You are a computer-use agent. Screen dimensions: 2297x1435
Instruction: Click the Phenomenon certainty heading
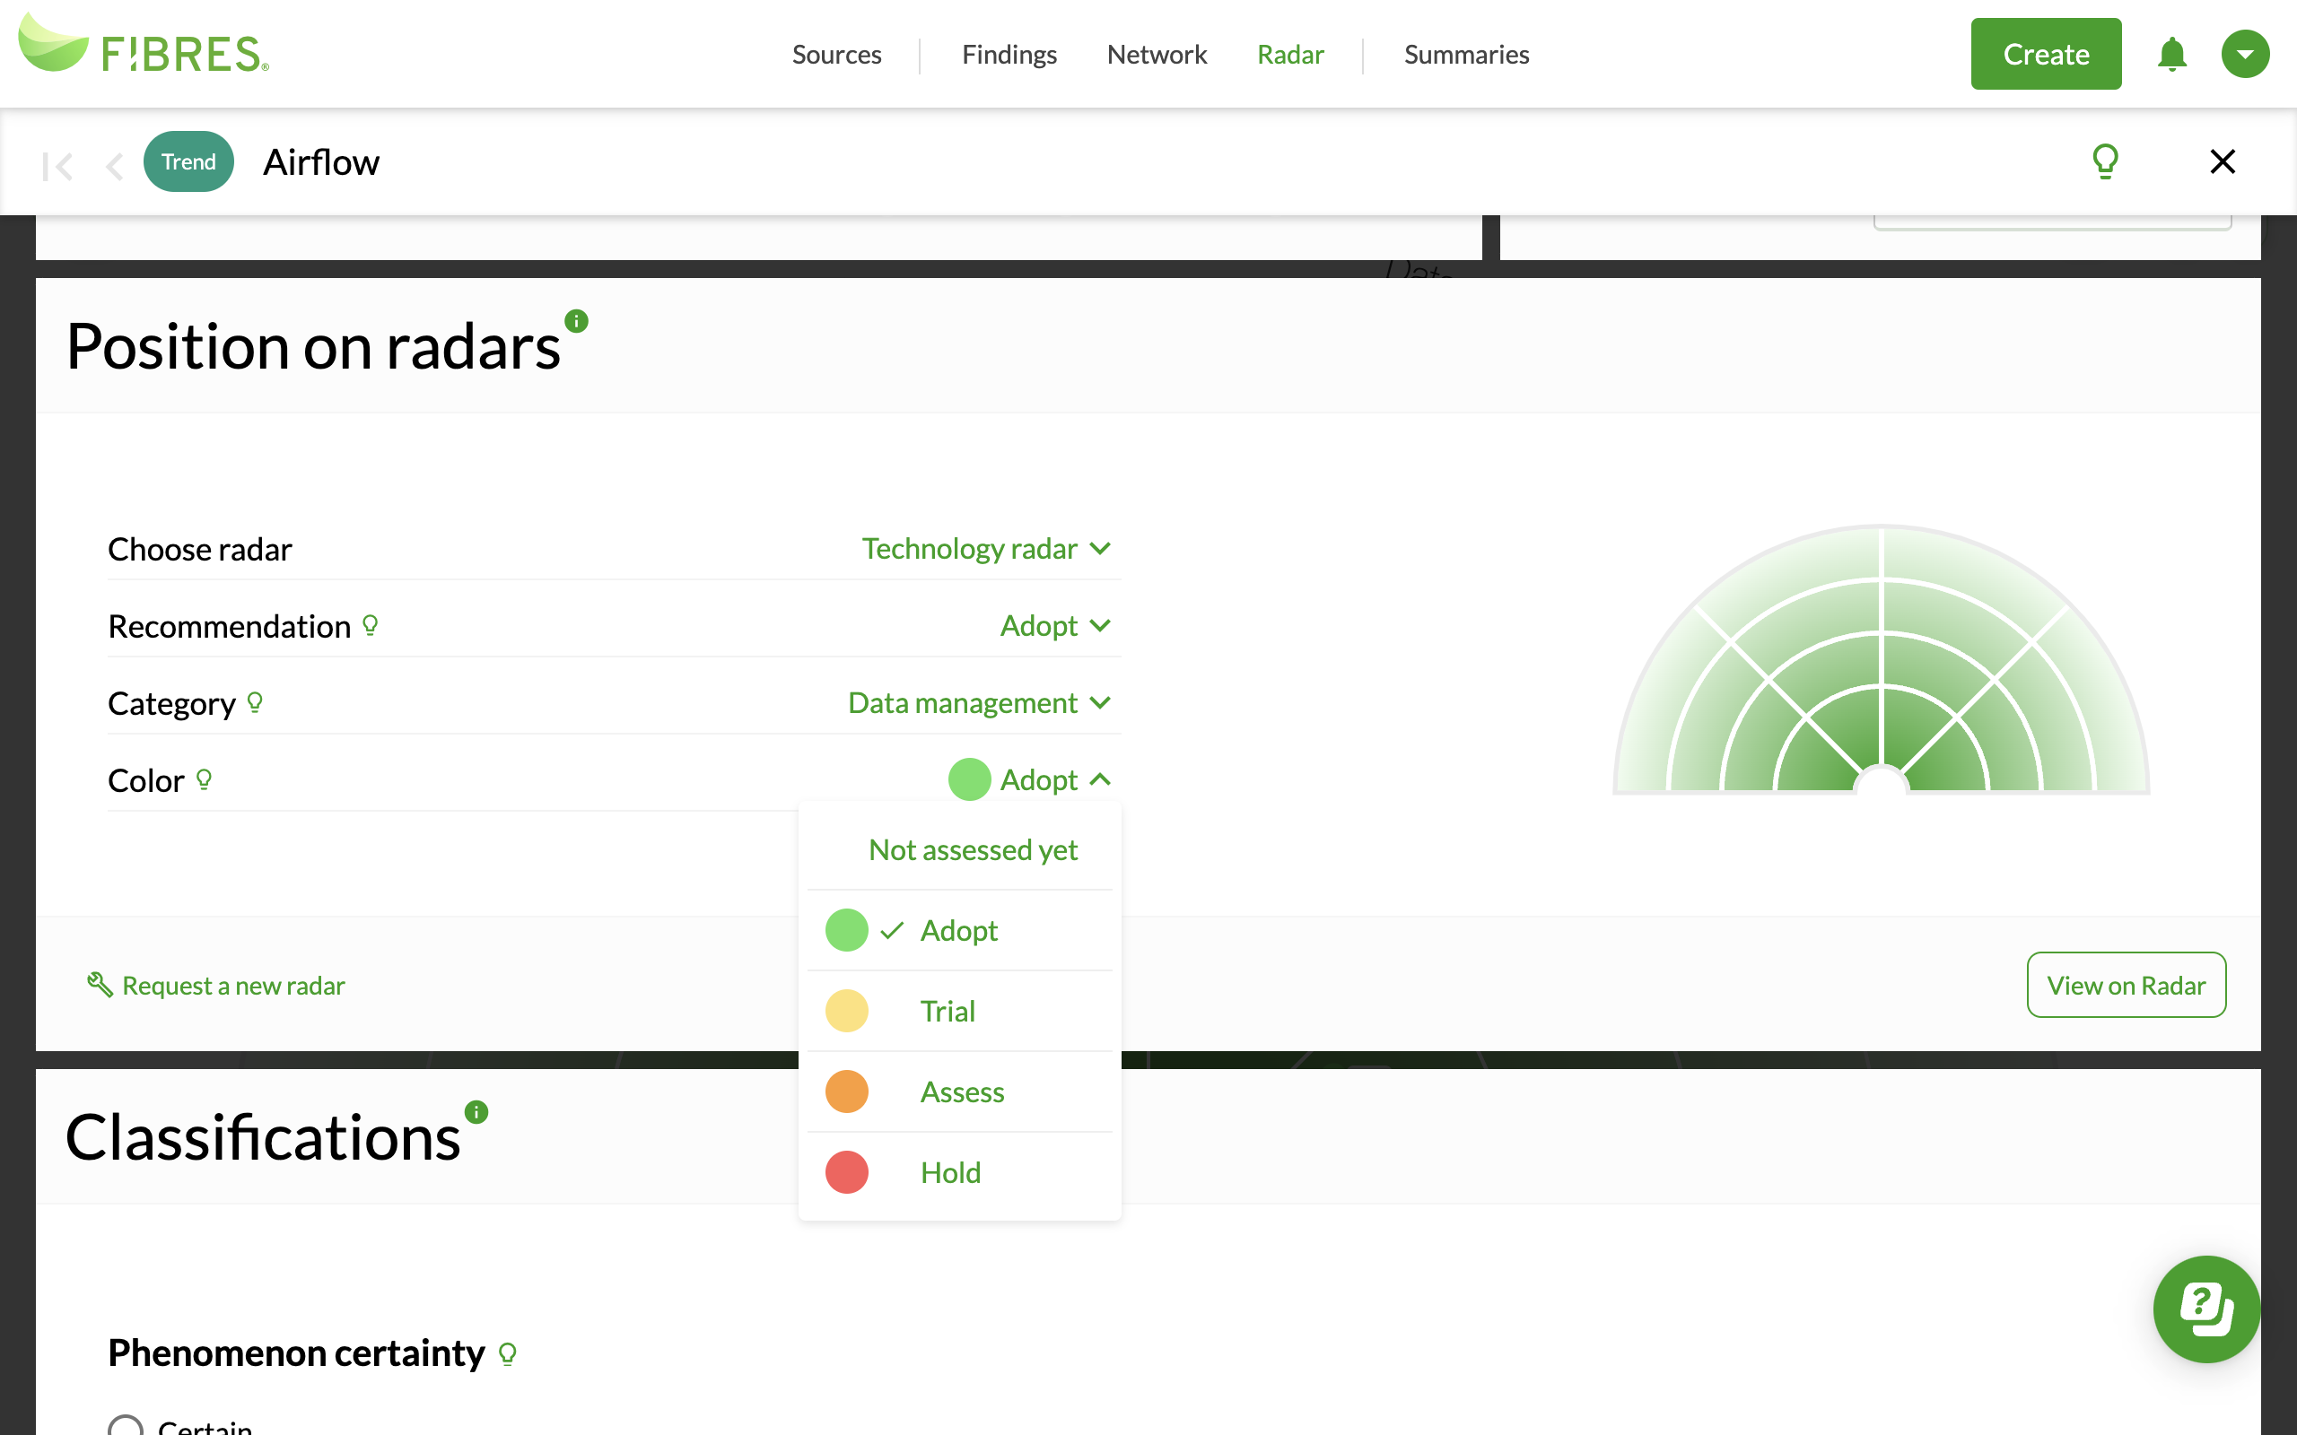296,1353
